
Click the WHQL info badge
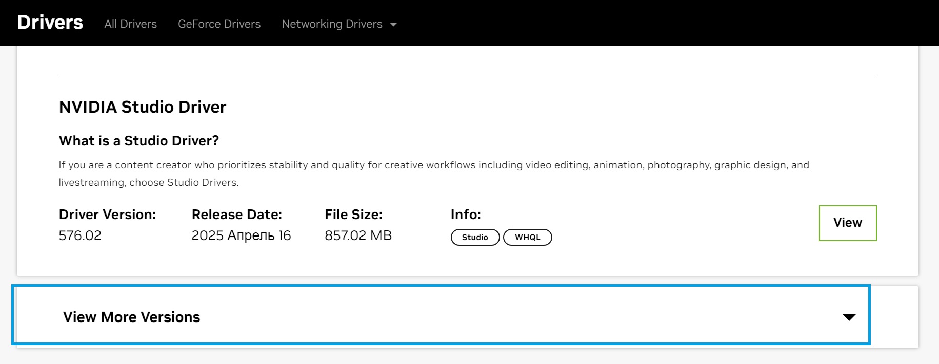pyautogui.click(x=527, y=238)
